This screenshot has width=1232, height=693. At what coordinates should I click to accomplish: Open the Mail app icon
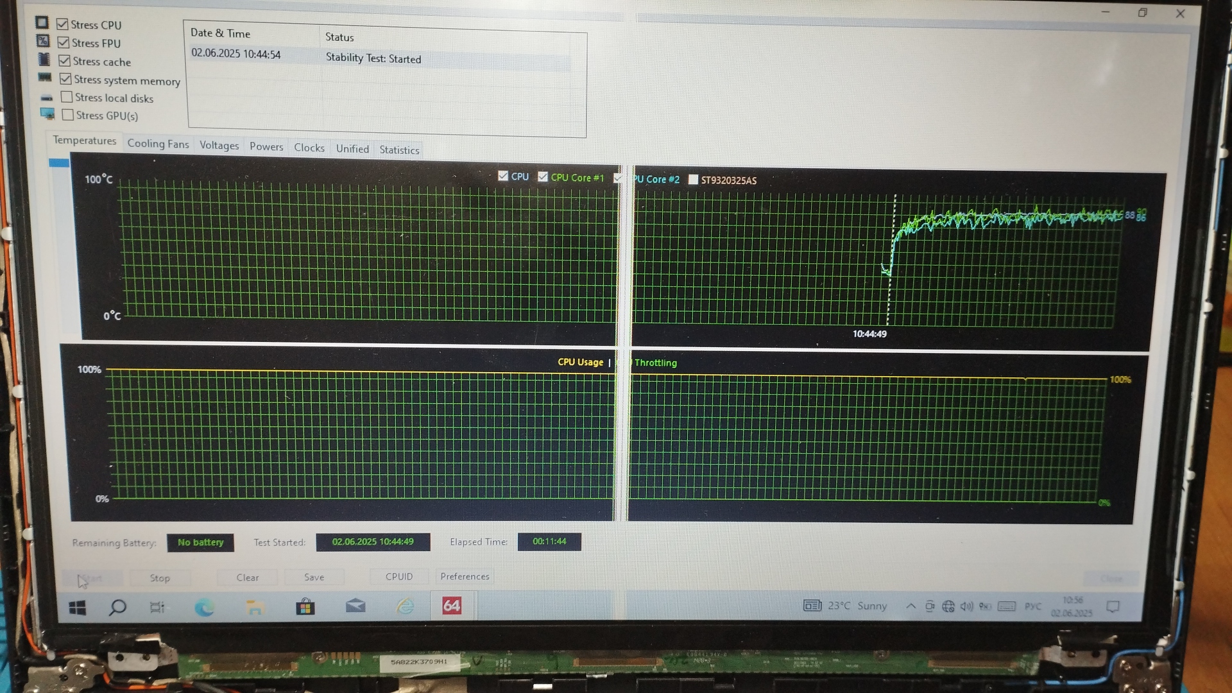(355, 606)
